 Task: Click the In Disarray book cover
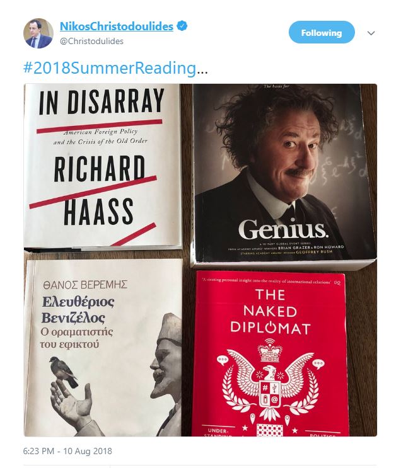click(103, 166)
